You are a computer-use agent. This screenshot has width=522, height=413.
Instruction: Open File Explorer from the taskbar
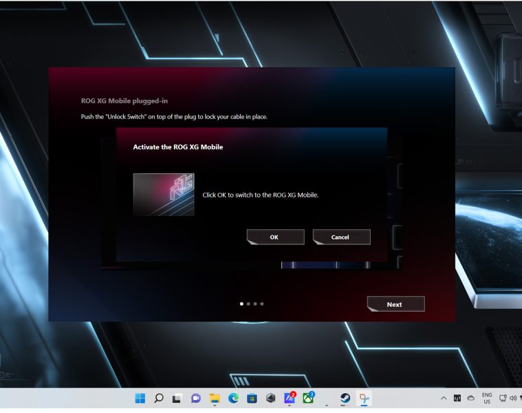pyautogui.click(x=215, y=398)
